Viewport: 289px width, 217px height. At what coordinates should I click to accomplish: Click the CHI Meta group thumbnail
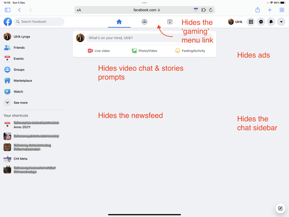coord(7,159)
